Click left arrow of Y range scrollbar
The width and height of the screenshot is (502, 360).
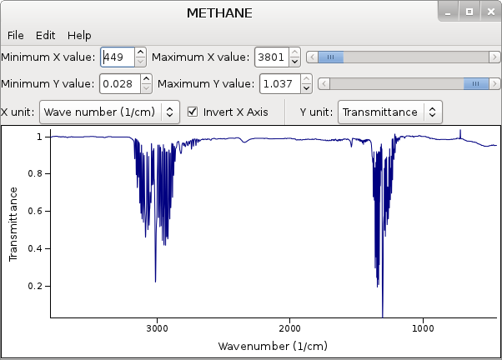click(324, 84)
